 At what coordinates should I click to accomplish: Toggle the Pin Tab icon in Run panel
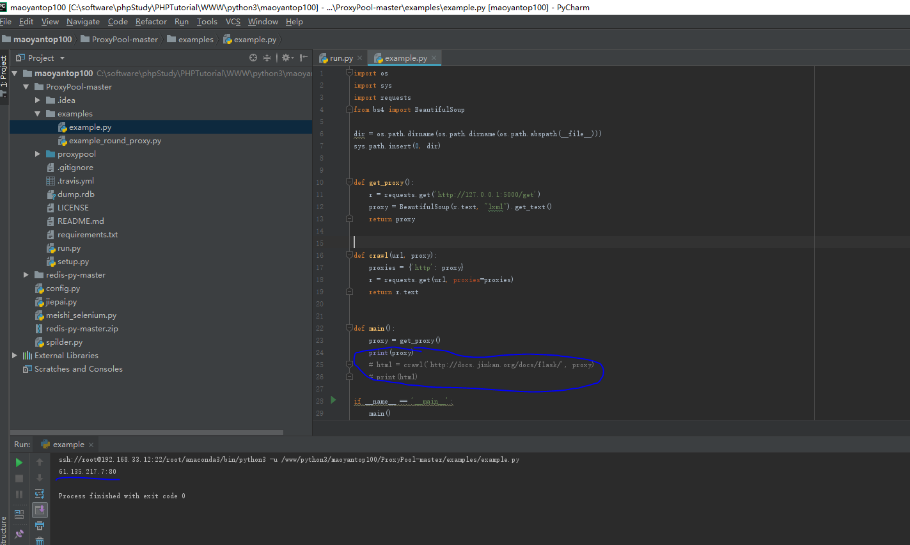tap(19, 533)
